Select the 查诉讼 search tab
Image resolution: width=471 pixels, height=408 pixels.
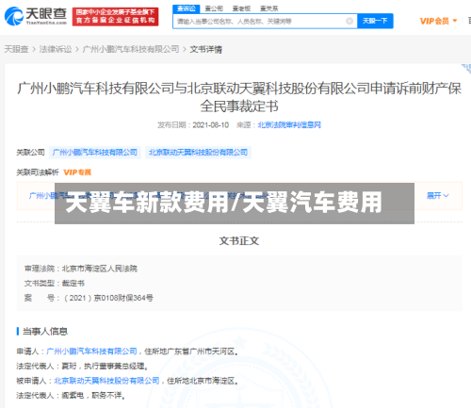187,8
